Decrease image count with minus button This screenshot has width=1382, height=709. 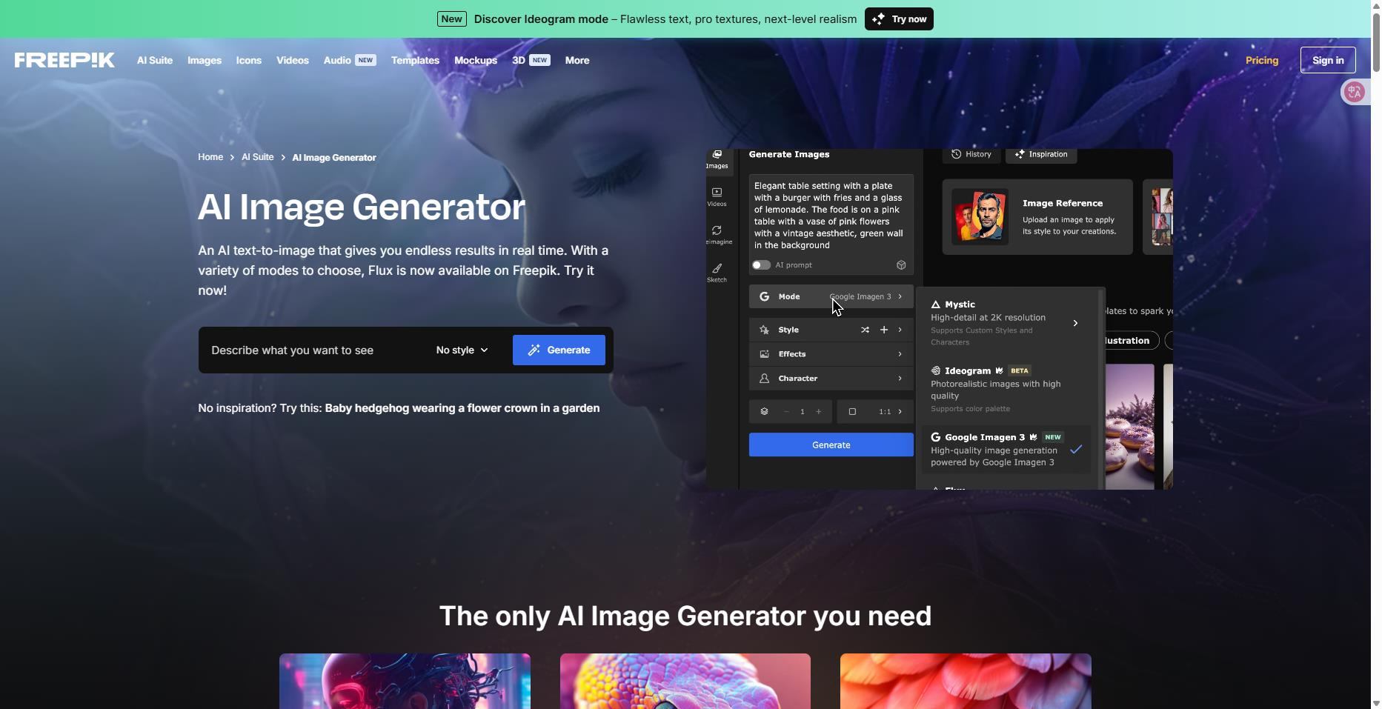[786, 411]
